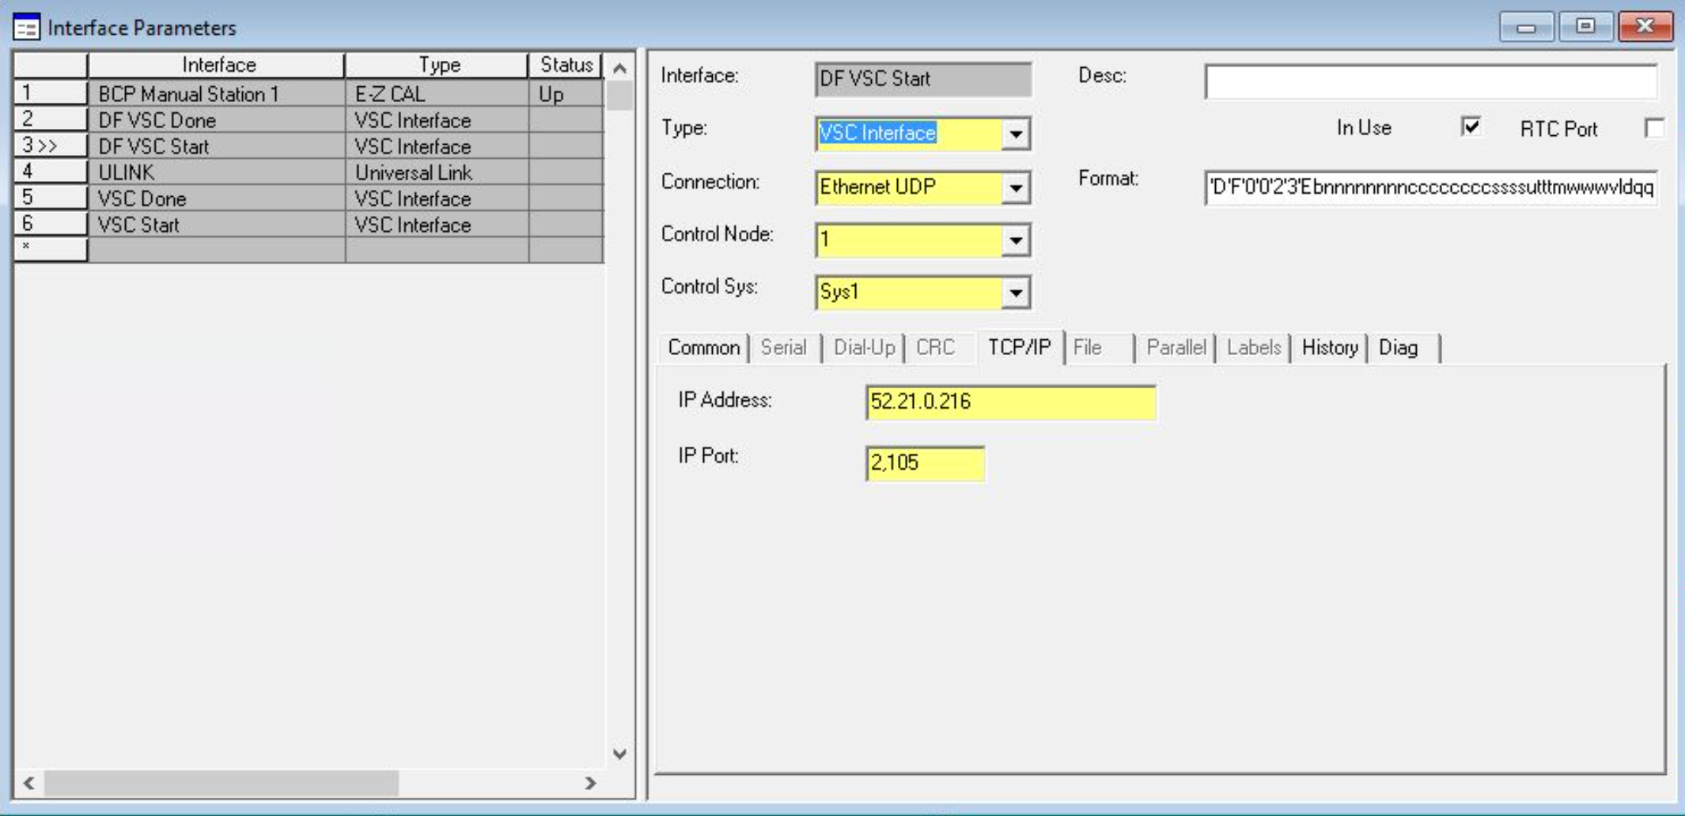Open the History tab

pos(1329,348)
